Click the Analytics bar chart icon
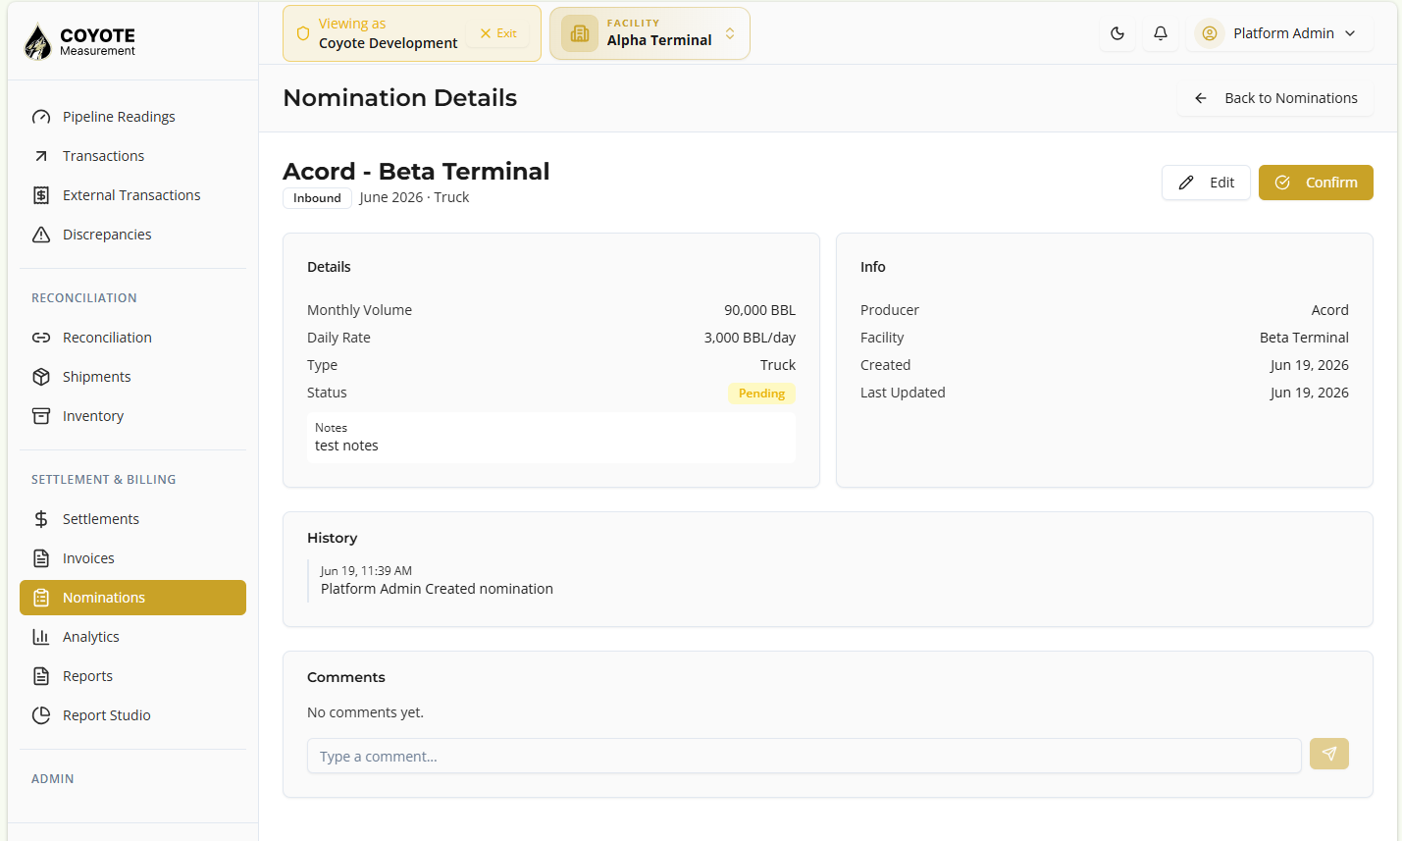The height and width of the screenshot is (841, 1402). tap(41, 637)
